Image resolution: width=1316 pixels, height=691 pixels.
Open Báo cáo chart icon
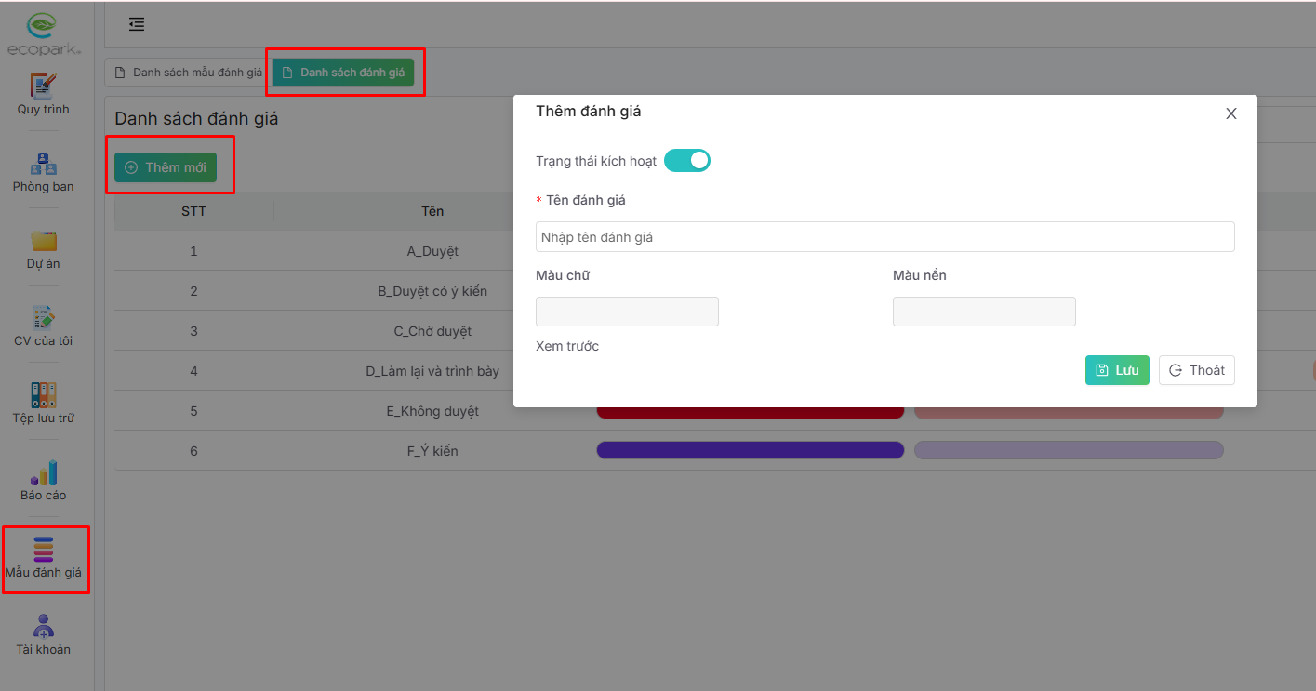44,472
